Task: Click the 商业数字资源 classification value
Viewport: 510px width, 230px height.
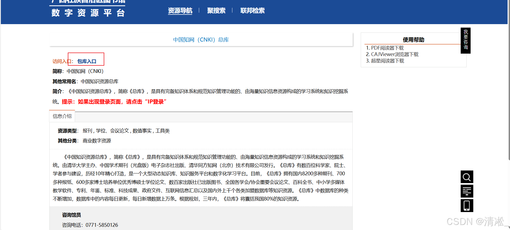Action: tap(97, 141)
